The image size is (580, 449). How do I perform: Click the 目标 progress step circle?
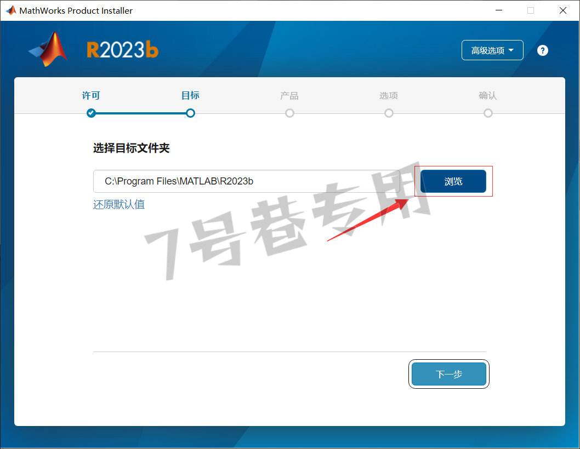190,113
